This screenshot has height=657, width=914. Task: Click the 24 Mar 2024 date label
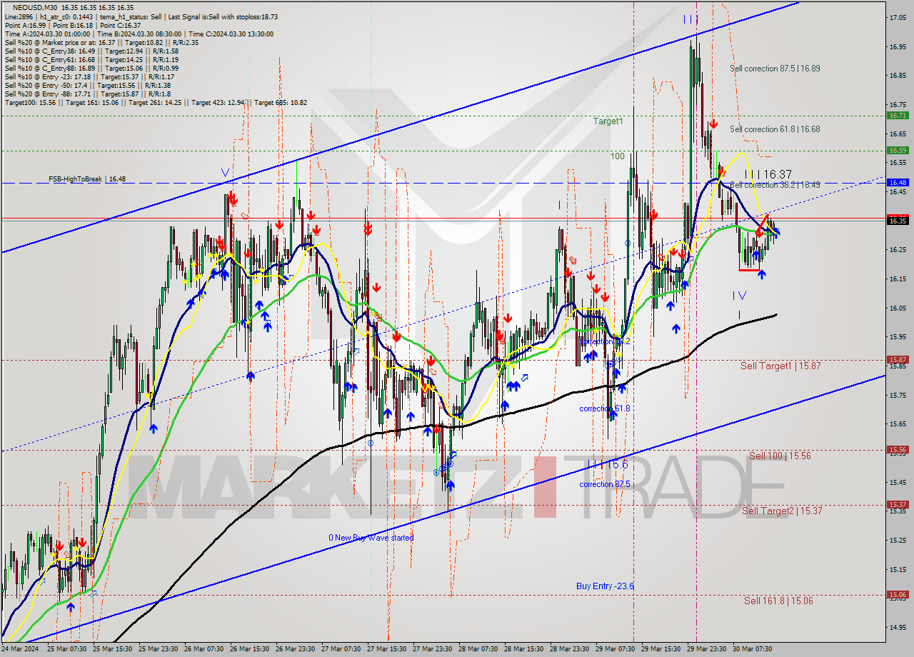pyautogui.click(x=21, y=649)
